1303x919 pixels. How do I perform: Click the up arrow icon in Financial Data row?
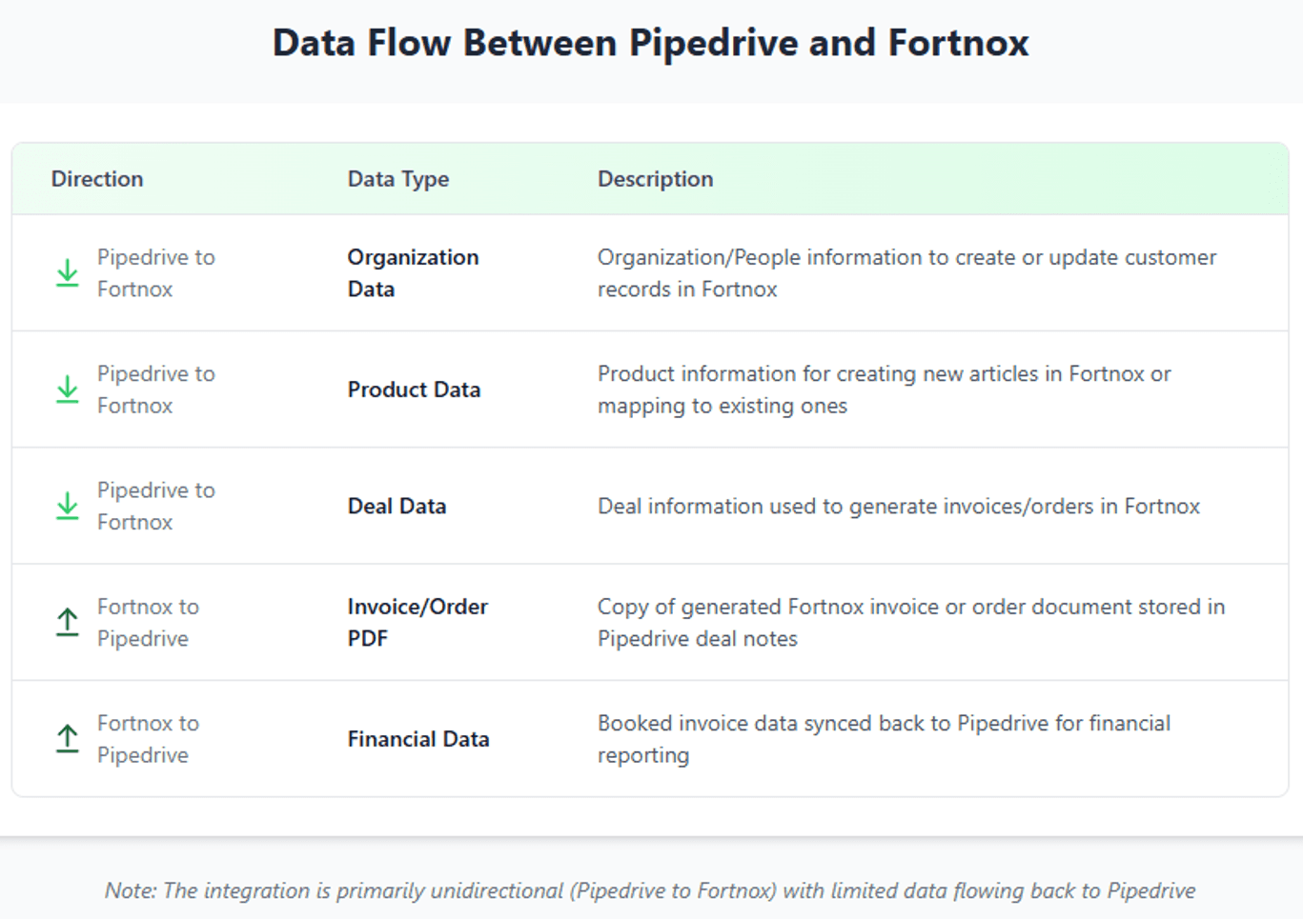tap(67, 738)
